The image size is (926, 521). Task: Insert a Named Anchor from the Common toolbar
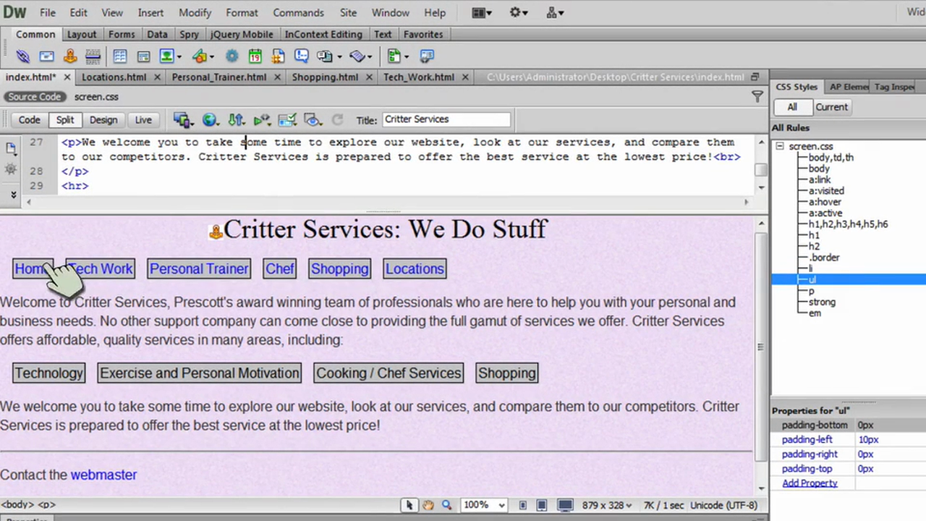coord(69,56)
